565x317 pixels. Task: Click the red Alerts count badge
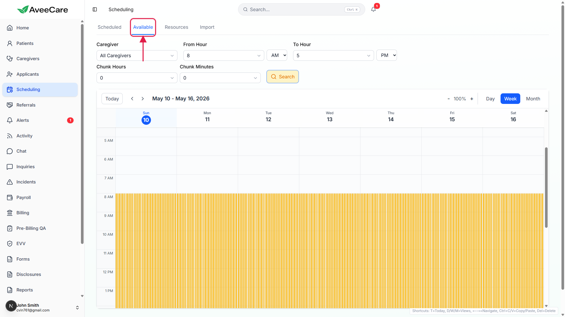(70, 120)
